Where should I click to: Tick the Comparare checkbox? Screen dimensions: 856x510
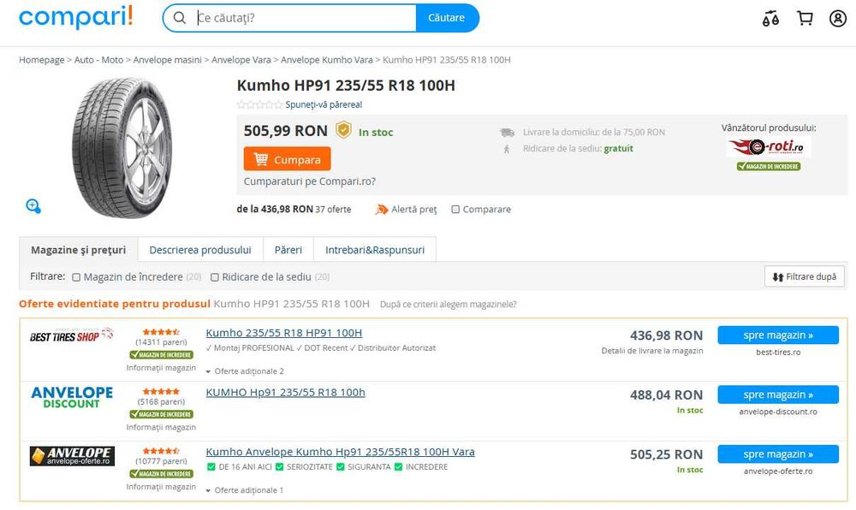click(x=455, y=210)
